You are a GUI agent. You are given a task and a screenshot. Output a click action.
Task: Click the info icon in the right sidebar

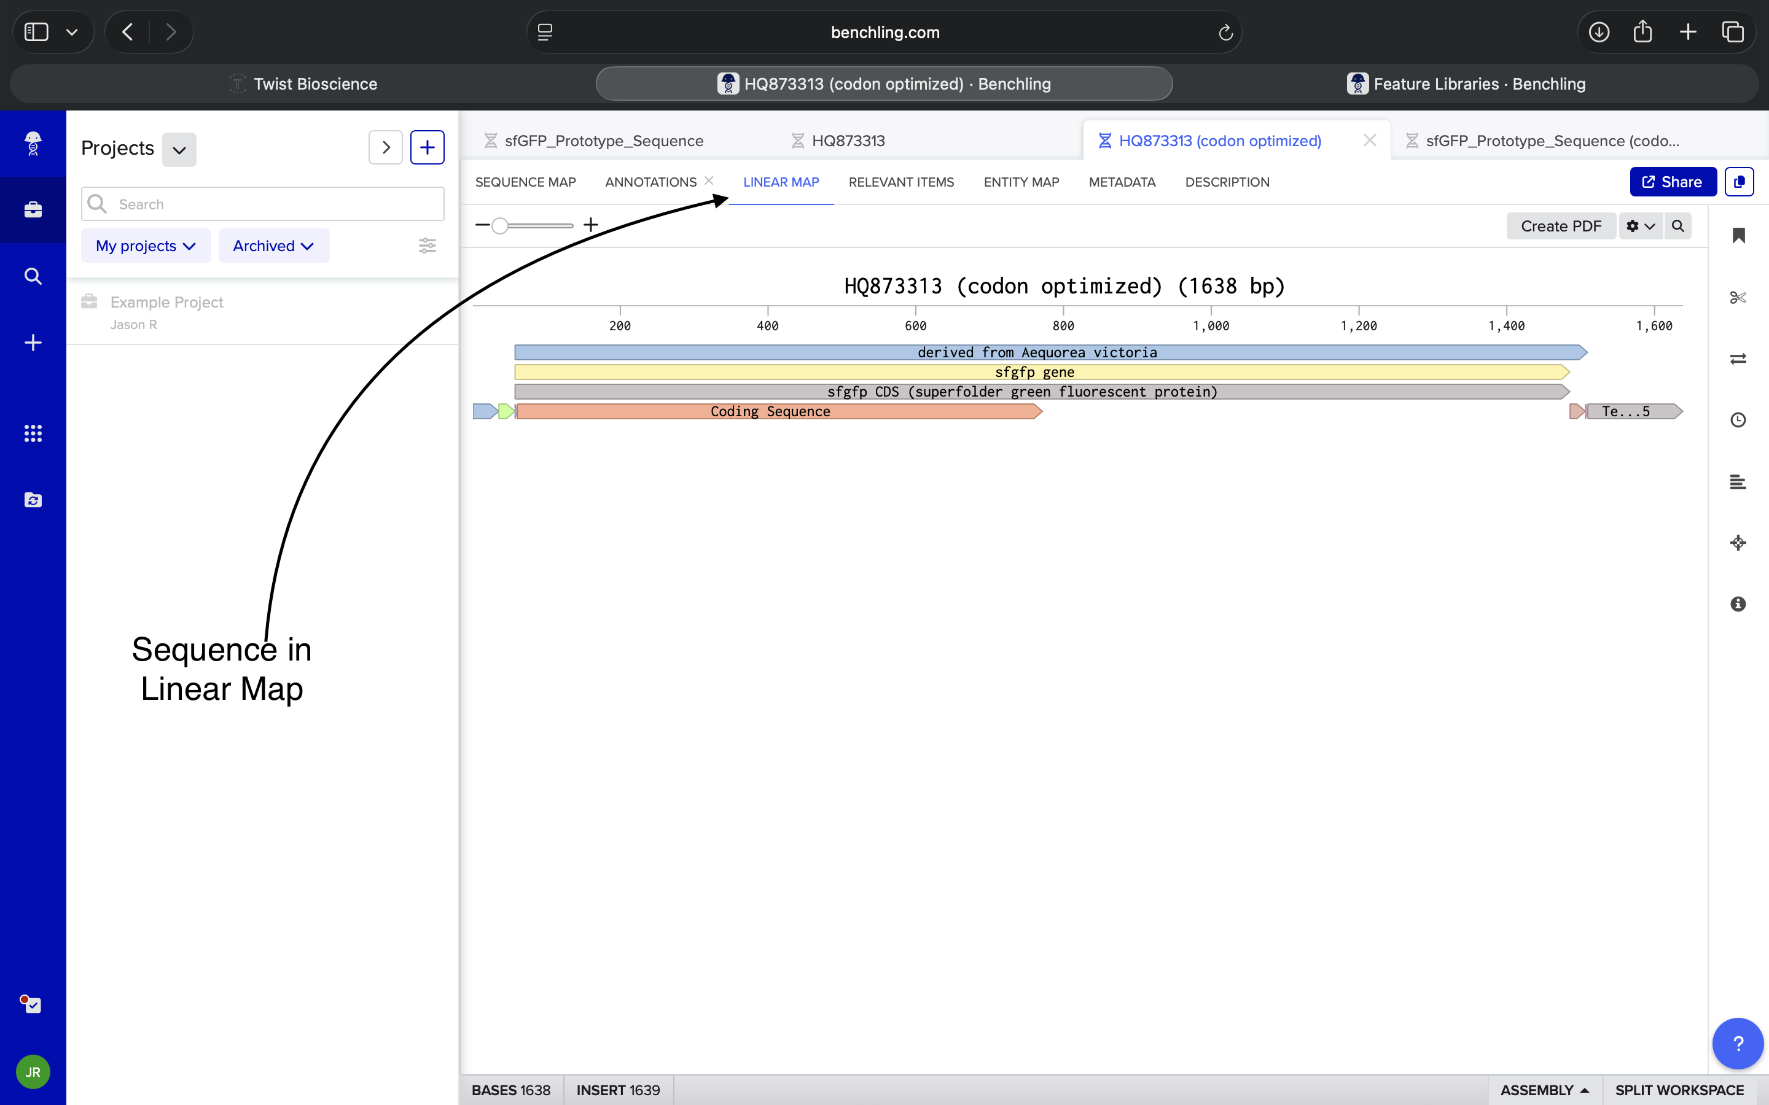(x=1738, y=603)
